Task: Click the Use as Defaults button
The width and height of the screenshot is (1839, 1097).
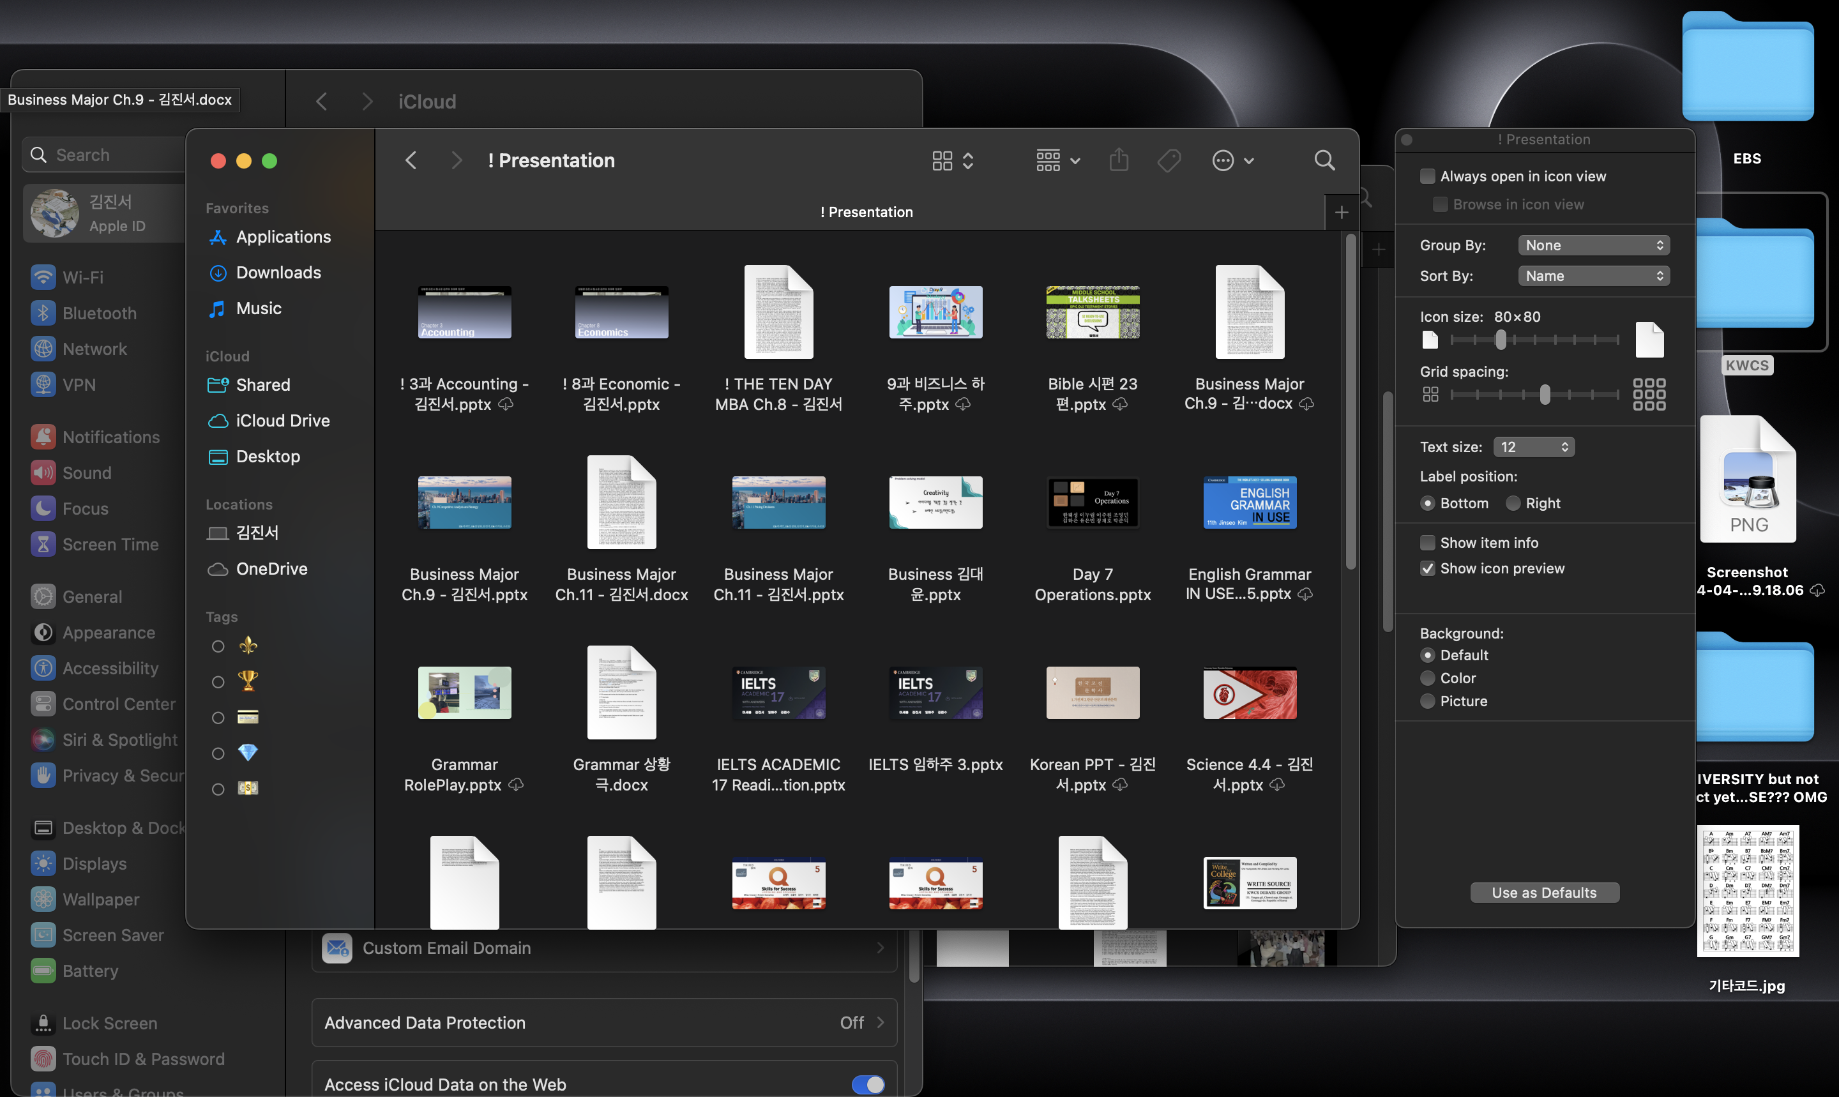Action: tap(1543, 893)
